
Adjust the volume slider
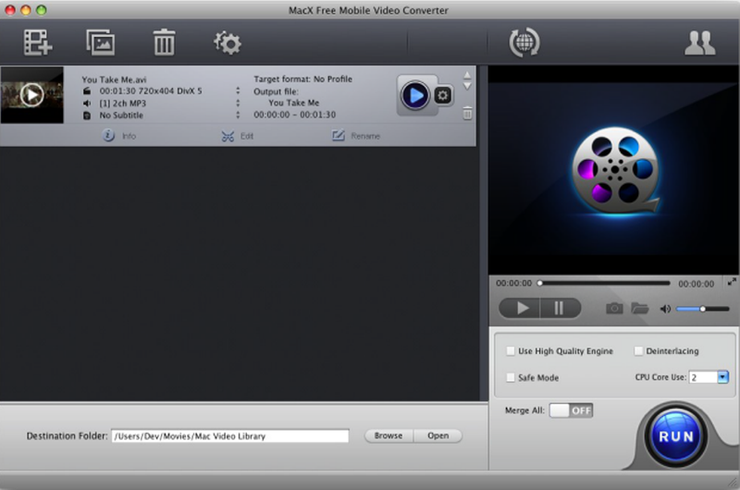[702, 309]
